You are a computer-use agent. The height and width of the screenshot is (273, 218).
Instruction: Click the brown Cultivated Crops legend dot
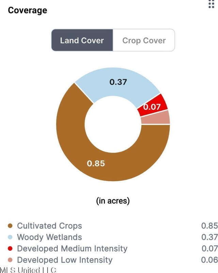tap(10, 226)
